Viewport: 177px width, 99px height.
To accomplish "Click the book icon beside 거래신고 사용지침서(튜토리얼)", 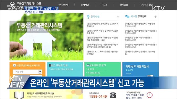I will [19, 95].
